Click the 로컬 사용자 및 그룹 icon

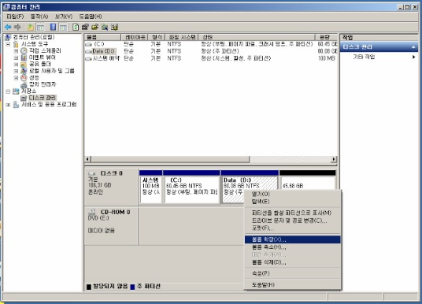tap(24, 71)
